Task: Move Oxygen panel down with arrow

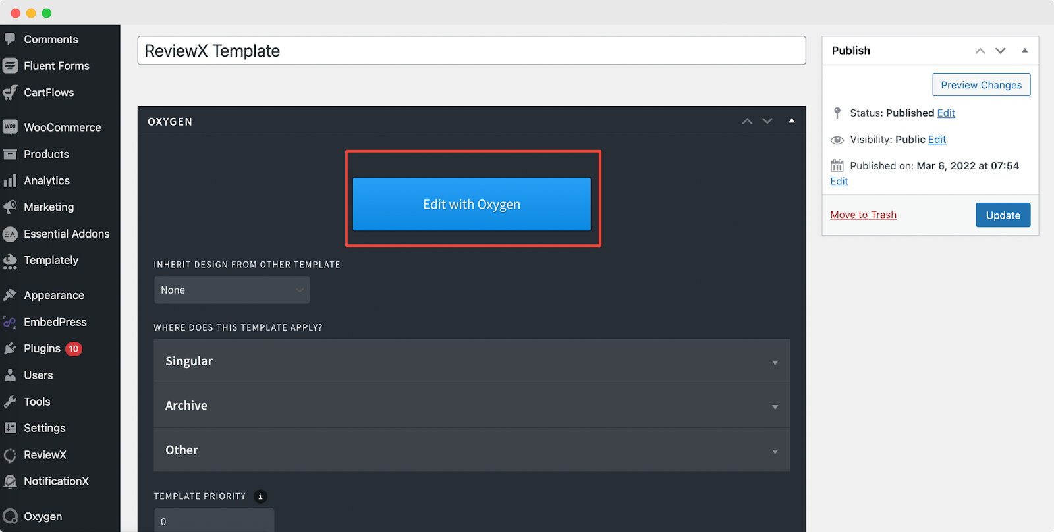Action: coord(767,121)
